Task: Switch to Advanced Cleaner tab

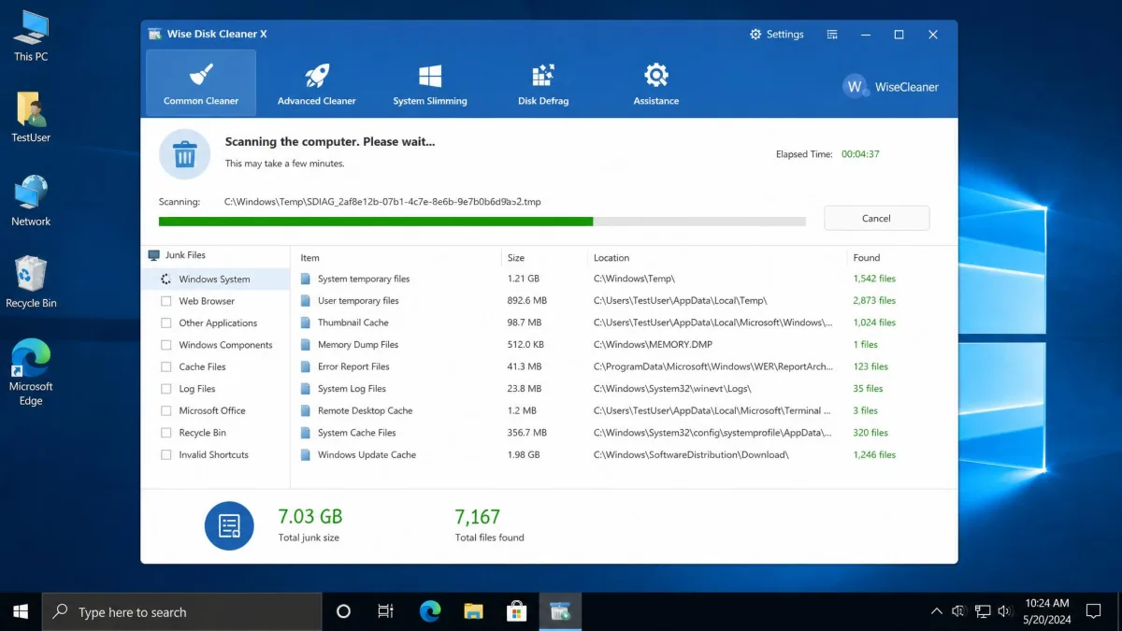Action: pyautogui.click(x=317, y=83)
